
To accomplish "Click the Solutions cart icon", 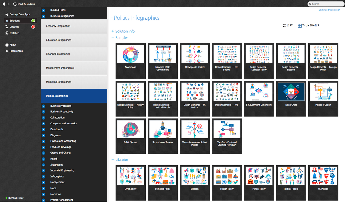I will [7, 21].
